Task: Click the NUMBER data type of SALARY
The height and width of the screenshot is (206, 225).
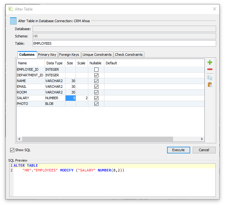Action: [x=55, y=98]
